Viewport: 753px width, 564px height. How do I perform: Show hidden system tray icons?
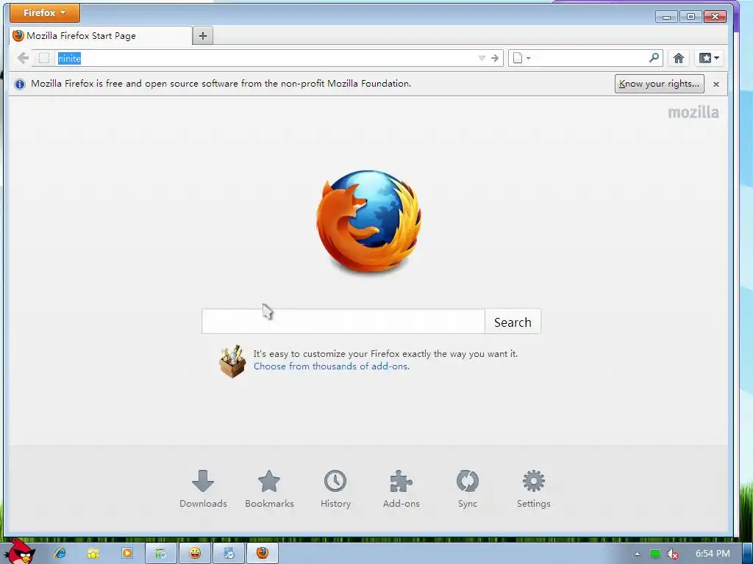pos(637,554)
